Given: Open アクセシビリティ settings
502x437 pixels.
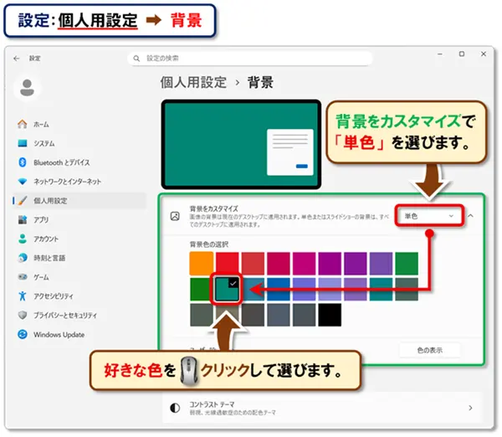Looking at the screenshot, I should coord(54,296).
